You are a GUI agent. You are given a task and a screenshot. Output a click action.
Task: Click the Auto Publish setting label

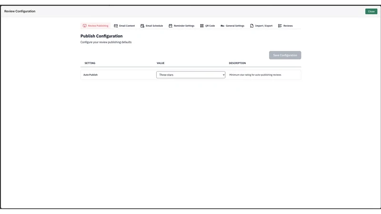(x=90, y=75)
